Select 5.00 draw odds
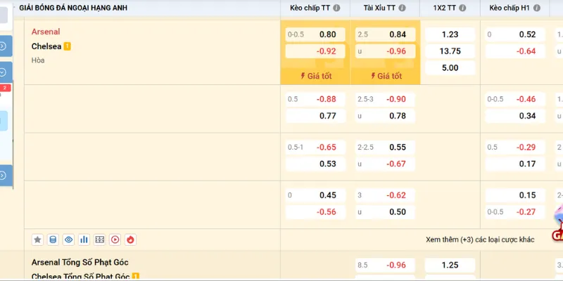563x281 pixels. (450, 67)
